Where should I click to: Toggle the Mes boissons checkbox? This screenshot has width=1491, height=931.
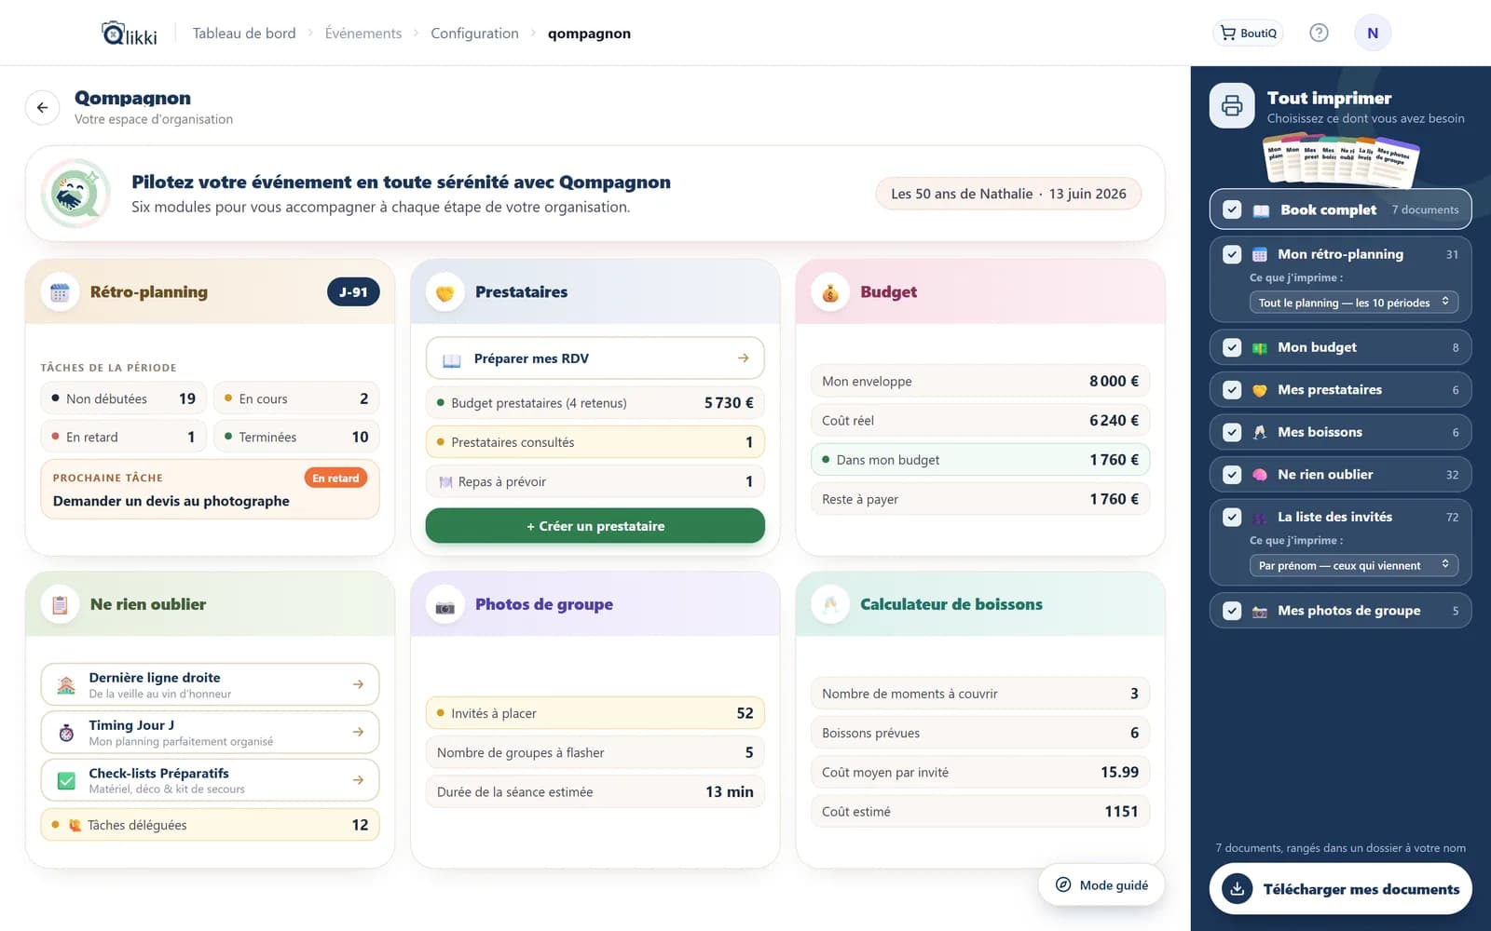[1232, 432]
